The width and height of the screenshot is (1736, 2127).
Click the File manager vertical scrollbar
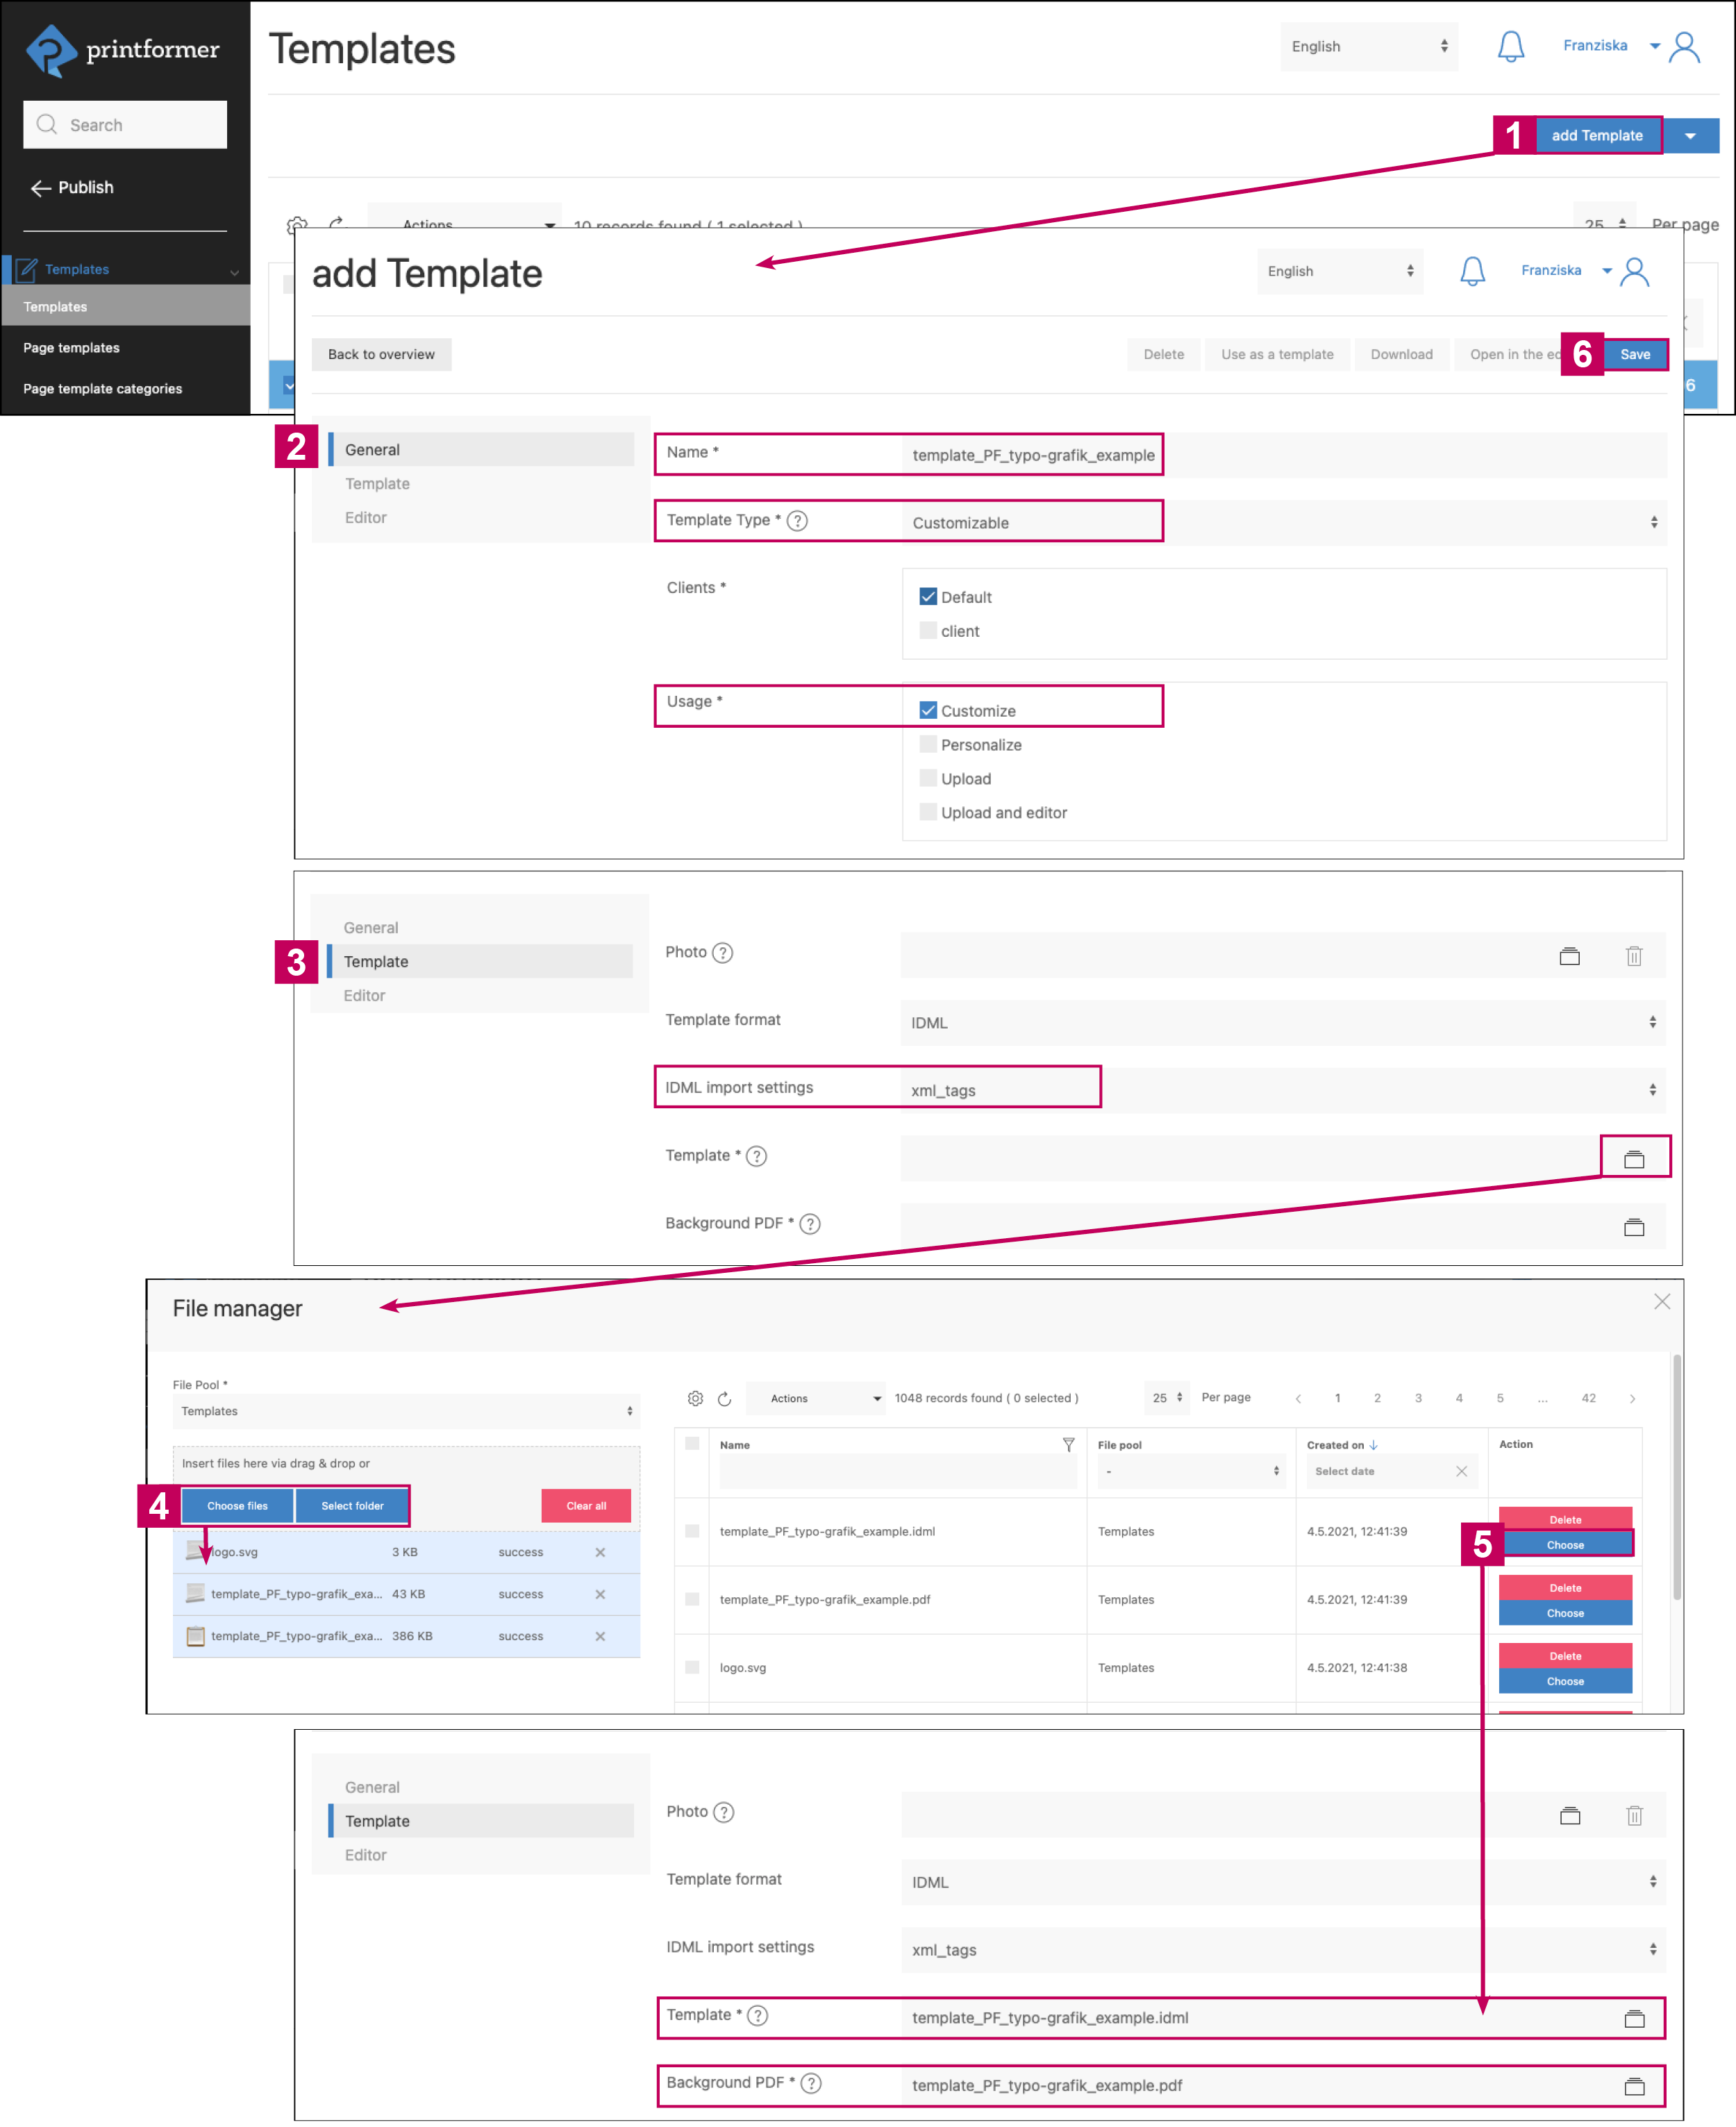coord(1676,1476)
